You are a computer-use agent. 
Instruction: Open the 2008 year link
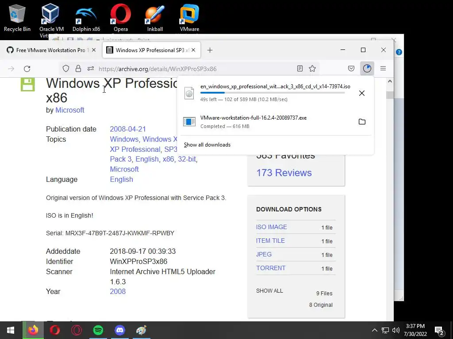coord(118,291)
